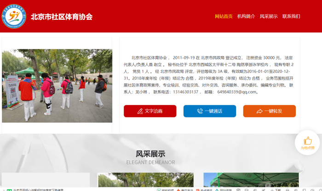This screenshot has height=191, width=322.
Task: Go to the 机构简介 page
Action: click(246, 16)
